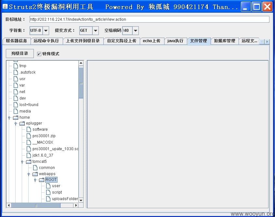The height and width of the screenshot is (217, 275).
Task: Click the Java app icon in title bar
Action: 5,7
